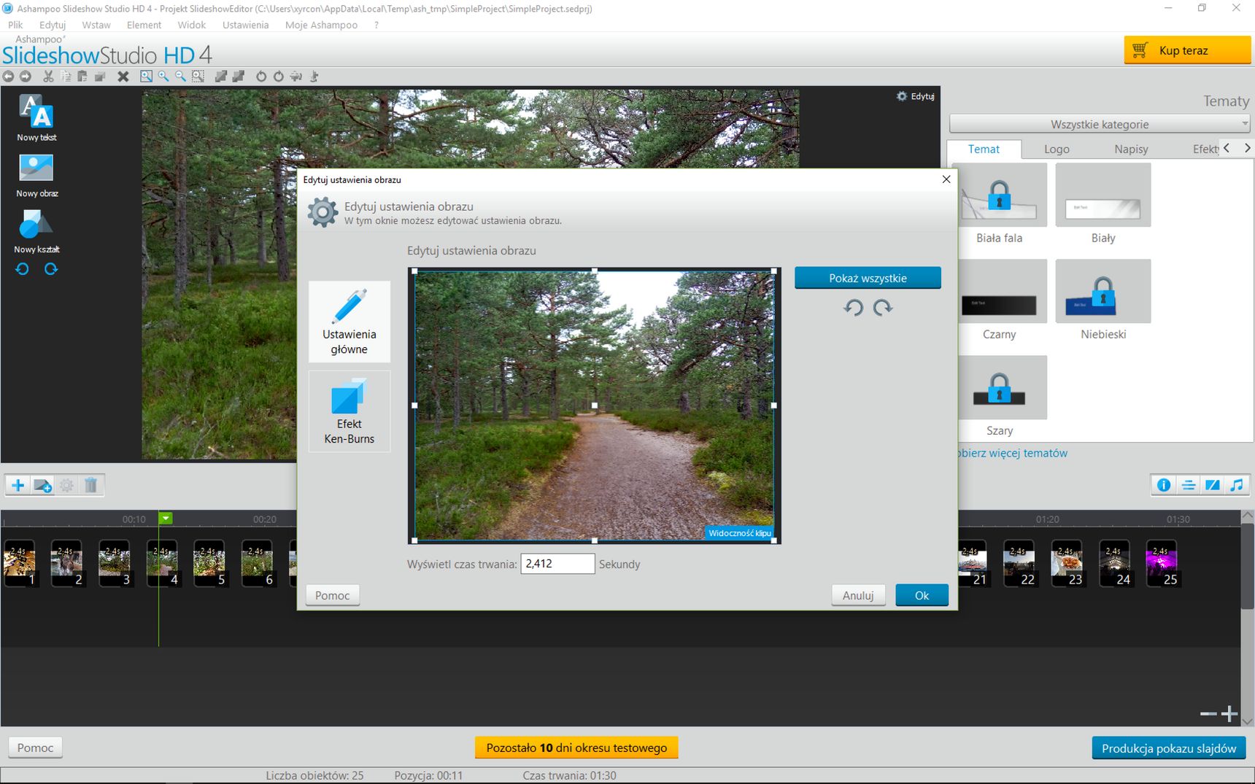The height and width of the screenshot is (784, 1255).
Task: Click the rotate clockwise toolbar icon
Action: click(x=278, y=76)
